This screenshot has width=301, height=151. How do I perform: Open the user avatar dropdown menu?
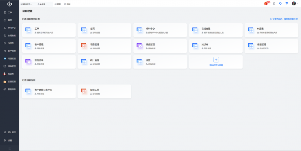coord(295,3)
